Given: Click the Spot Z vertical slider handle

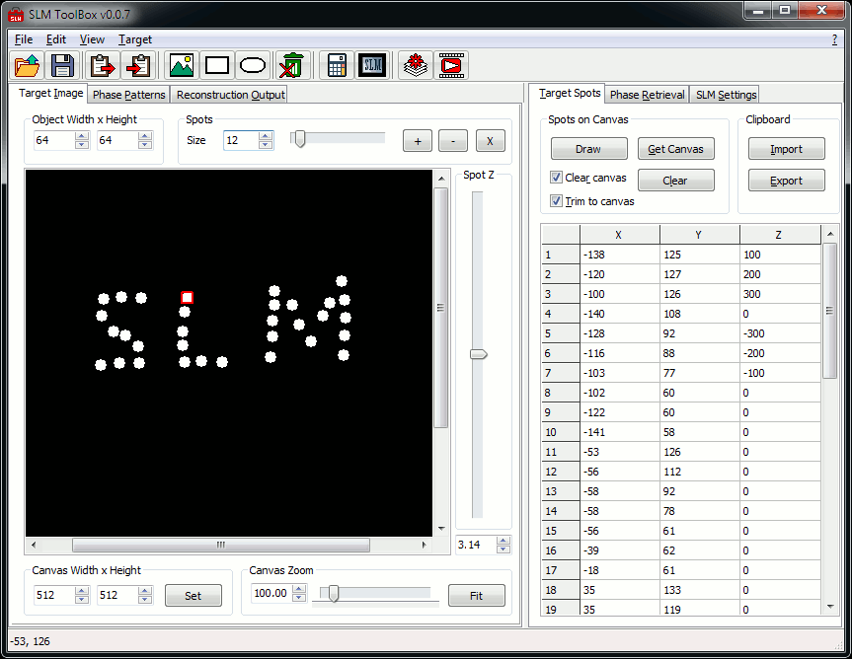Looking at the screenshot, I should tap(478, 354).
